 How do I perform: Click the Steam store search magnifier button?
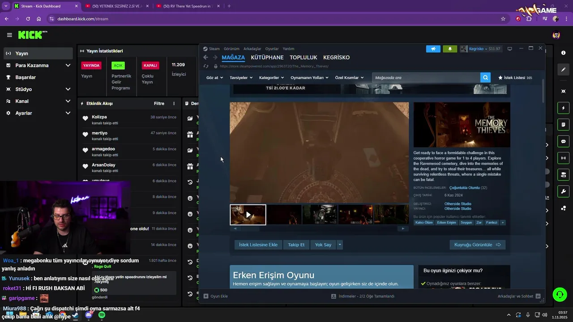[x=485, y=77]
